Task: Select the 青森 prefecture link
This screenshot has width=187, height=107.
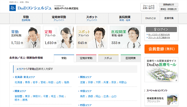Action: 27,82
